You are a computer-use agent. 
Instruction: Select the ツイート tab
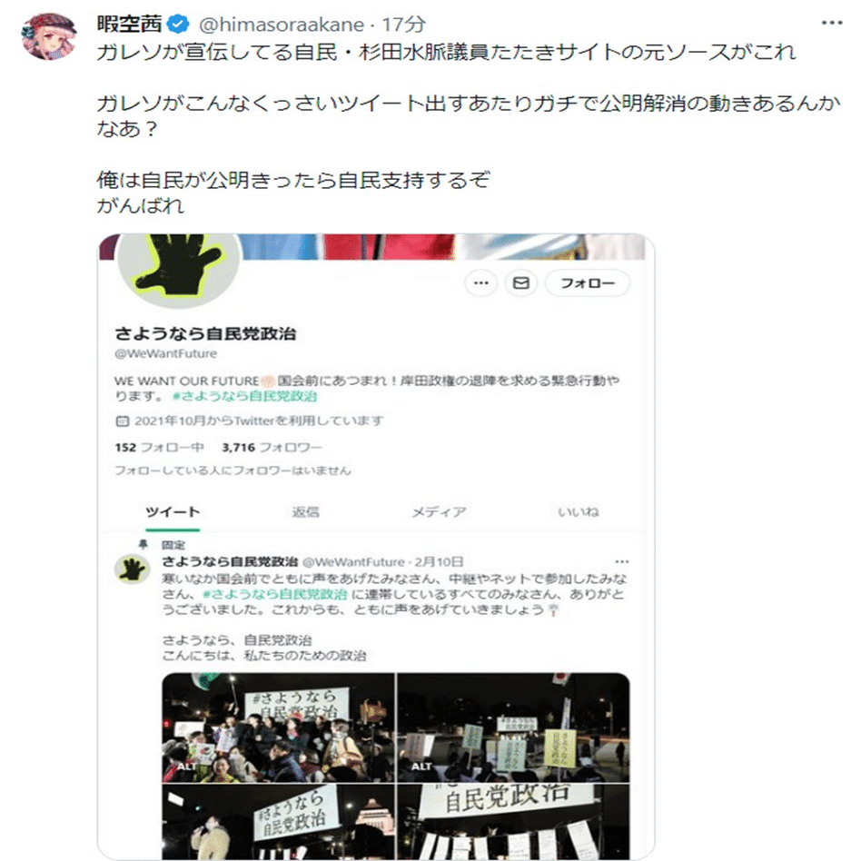click(x=173, y=511)
